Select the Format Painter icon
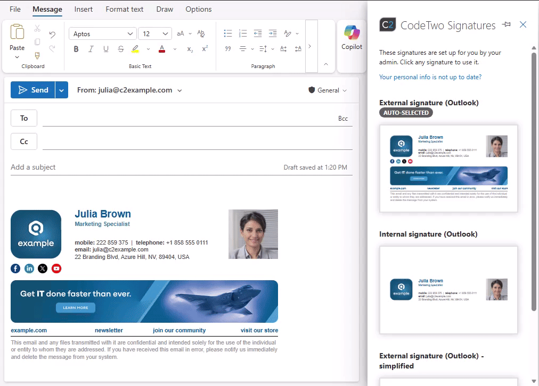Image resolution: width=539 pixels, height=386 pixels. pos(37,55)
